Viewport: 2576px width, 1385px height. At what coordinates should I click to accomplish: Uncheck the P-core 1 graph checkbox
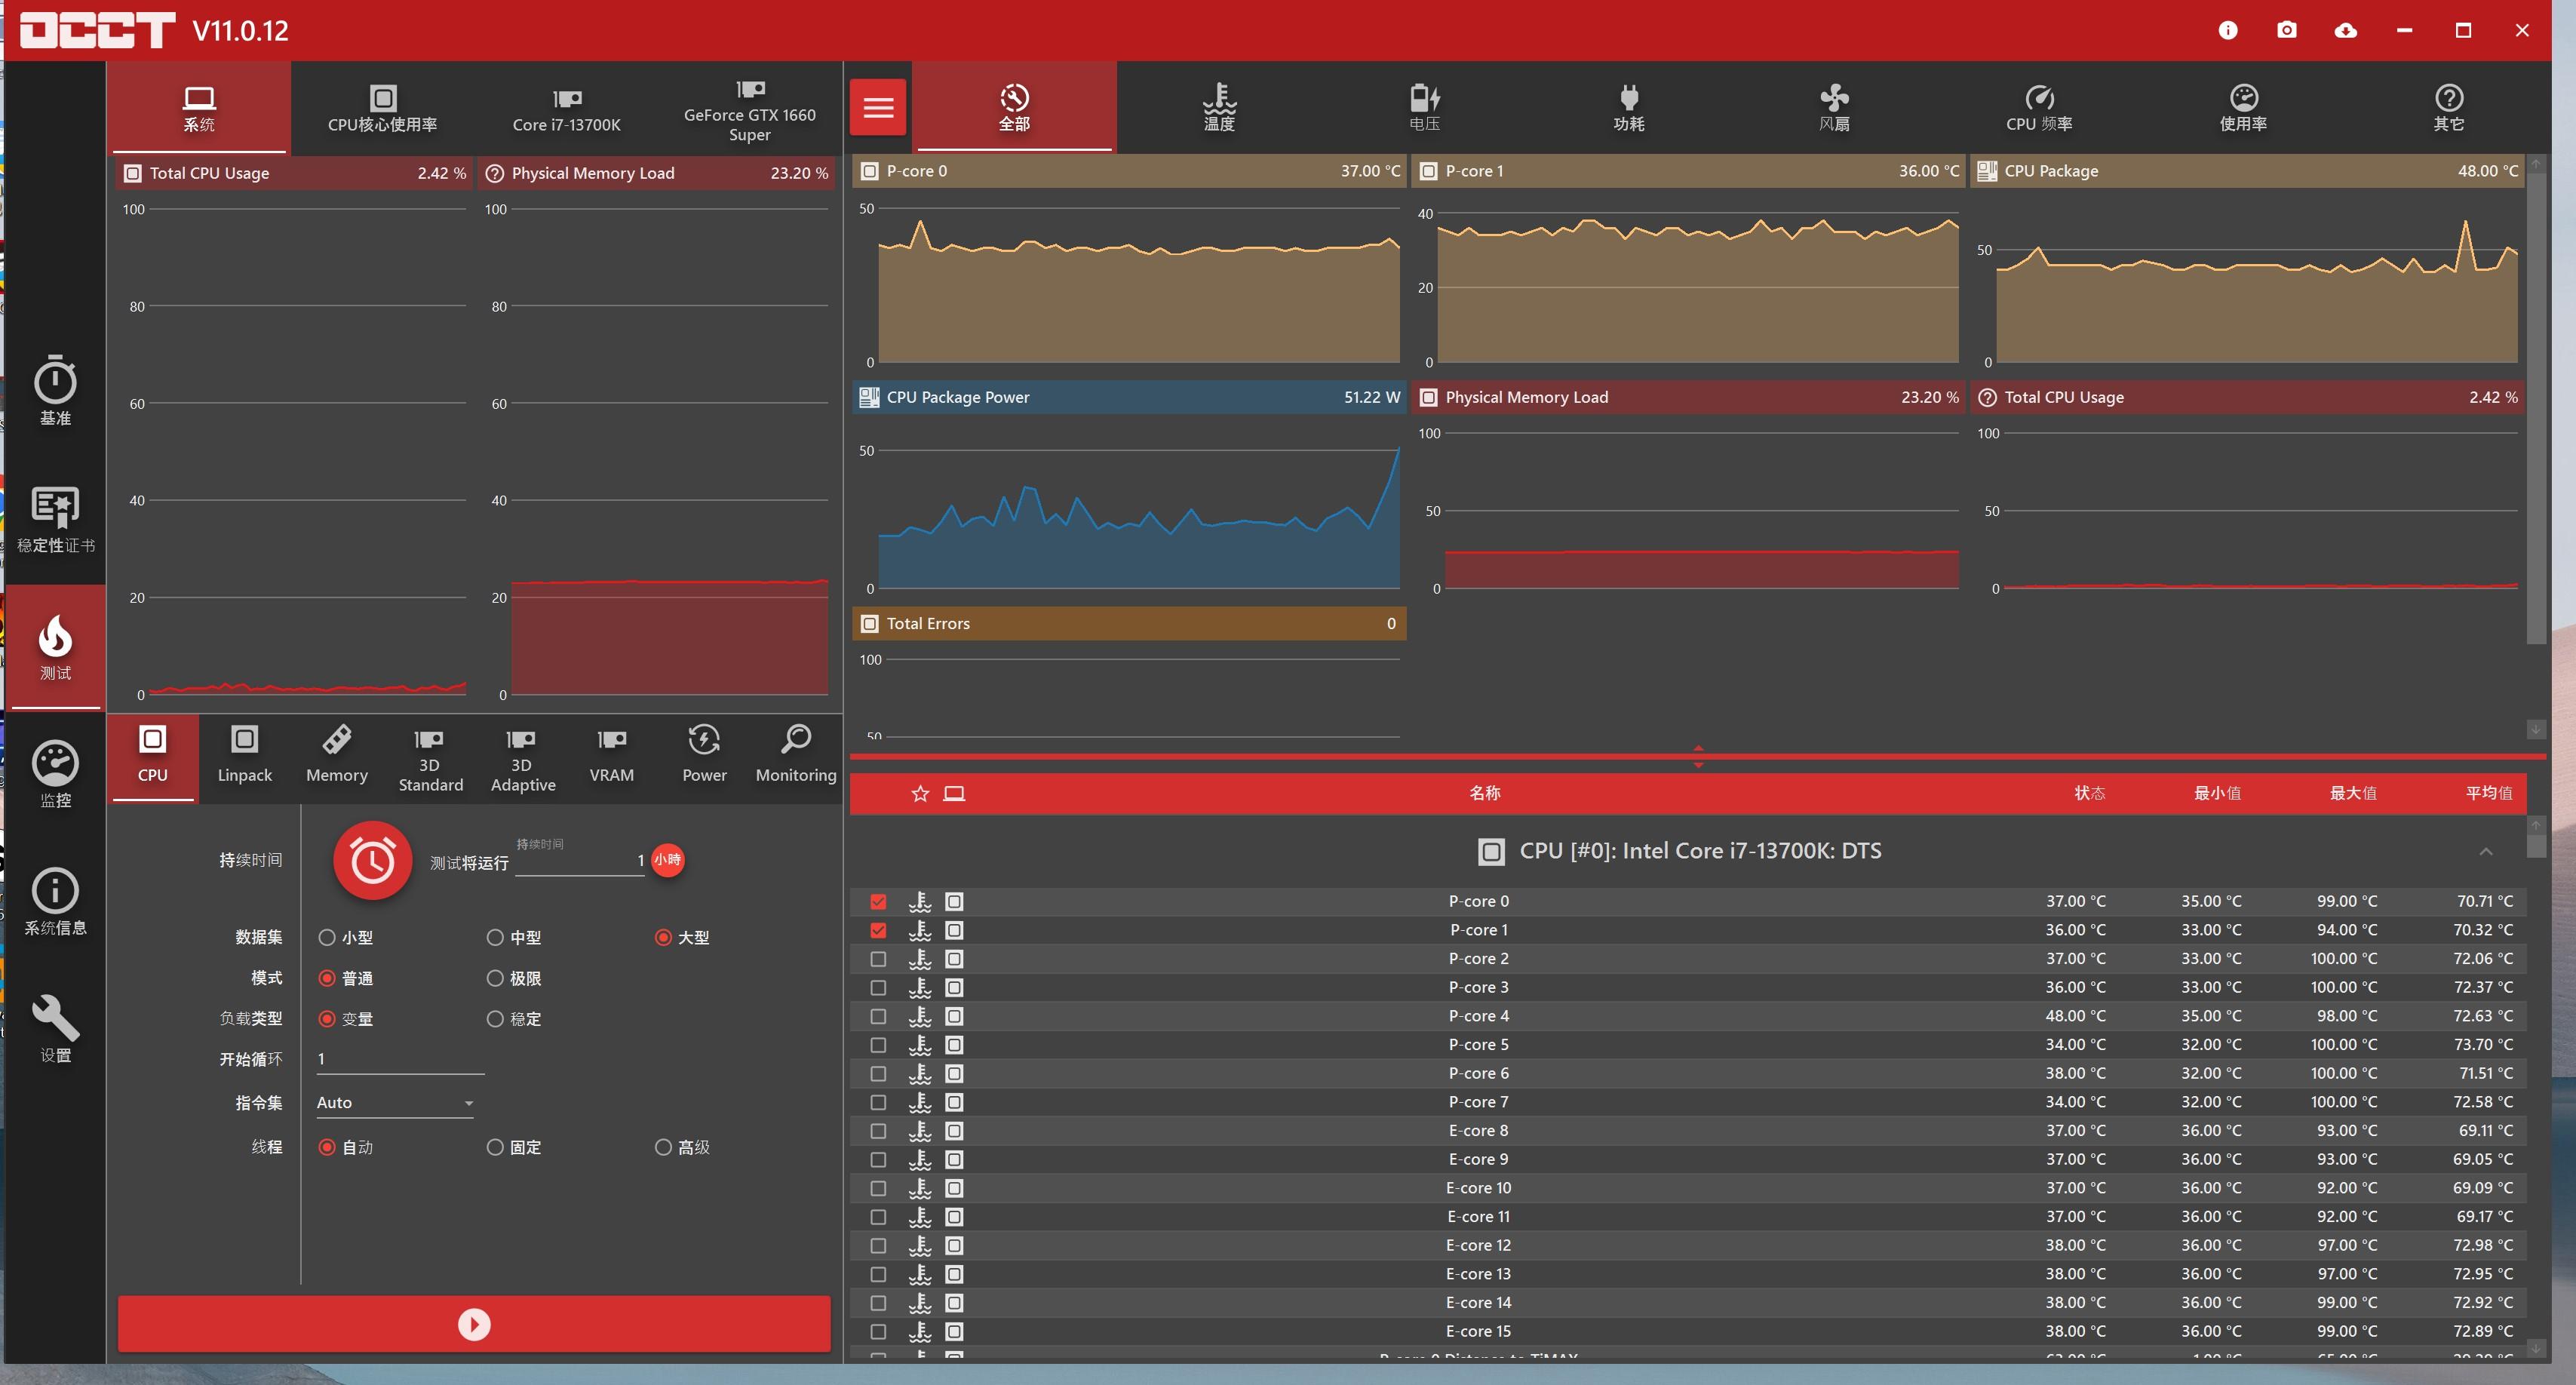(878, 930)
